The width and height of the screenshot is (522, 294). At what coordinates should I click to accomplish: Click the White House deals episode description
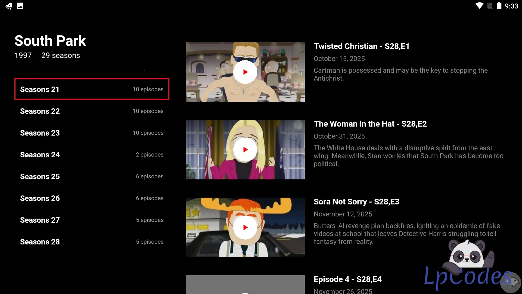[409, 156]
